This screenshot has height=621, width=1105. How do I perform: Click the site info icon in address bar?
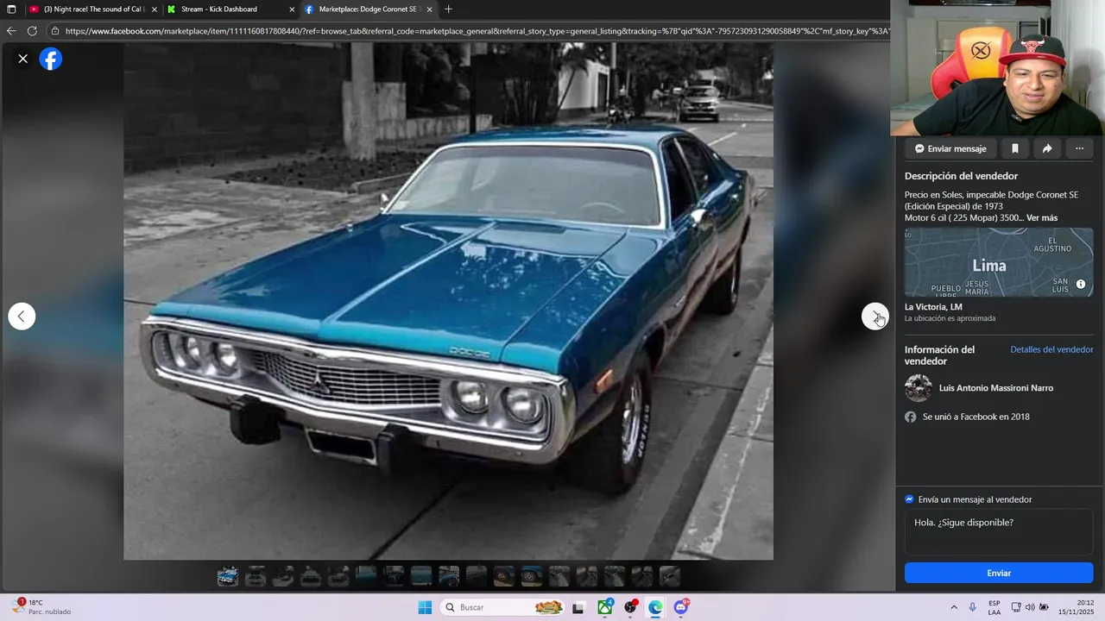pos(55,31)
